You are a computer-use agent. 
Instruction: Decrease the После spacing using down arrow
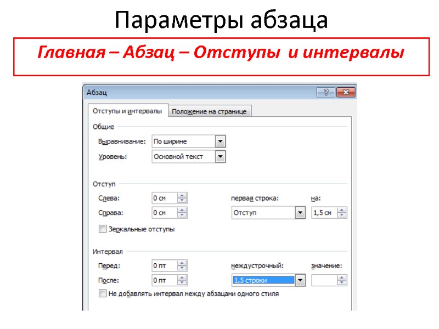tap(182, 282)
